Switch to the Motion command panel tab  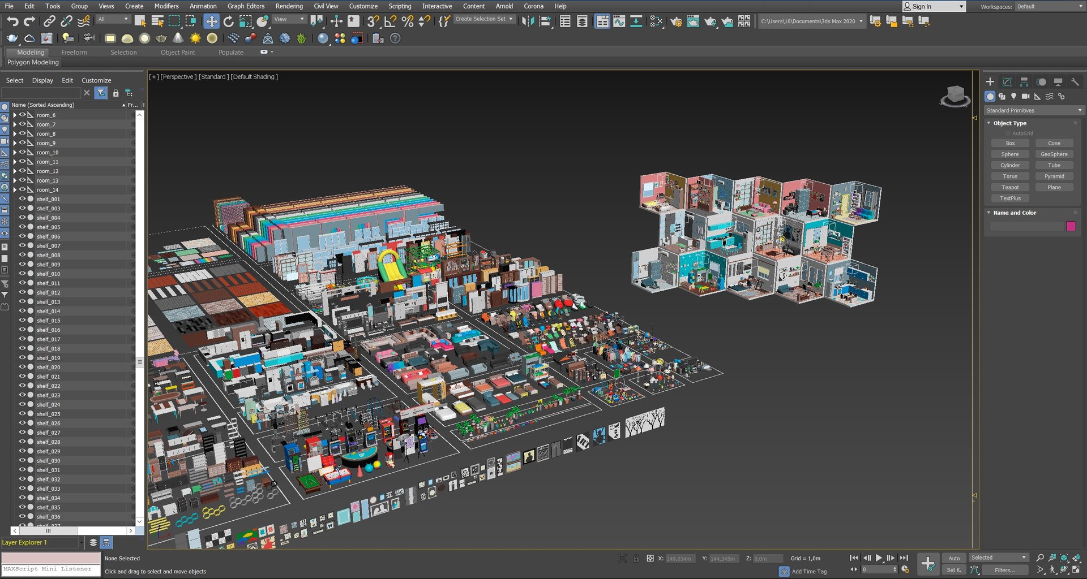click(1041, 82)
